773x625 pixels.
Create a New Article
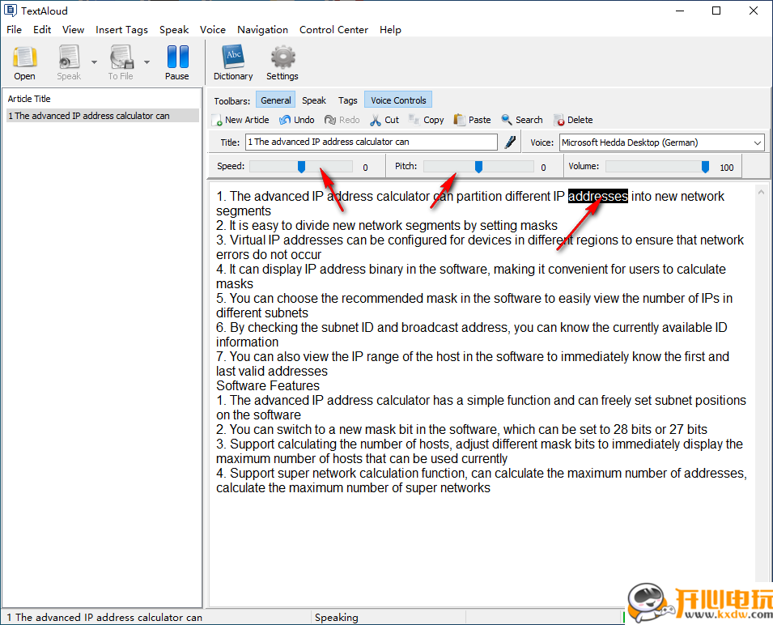240,120
